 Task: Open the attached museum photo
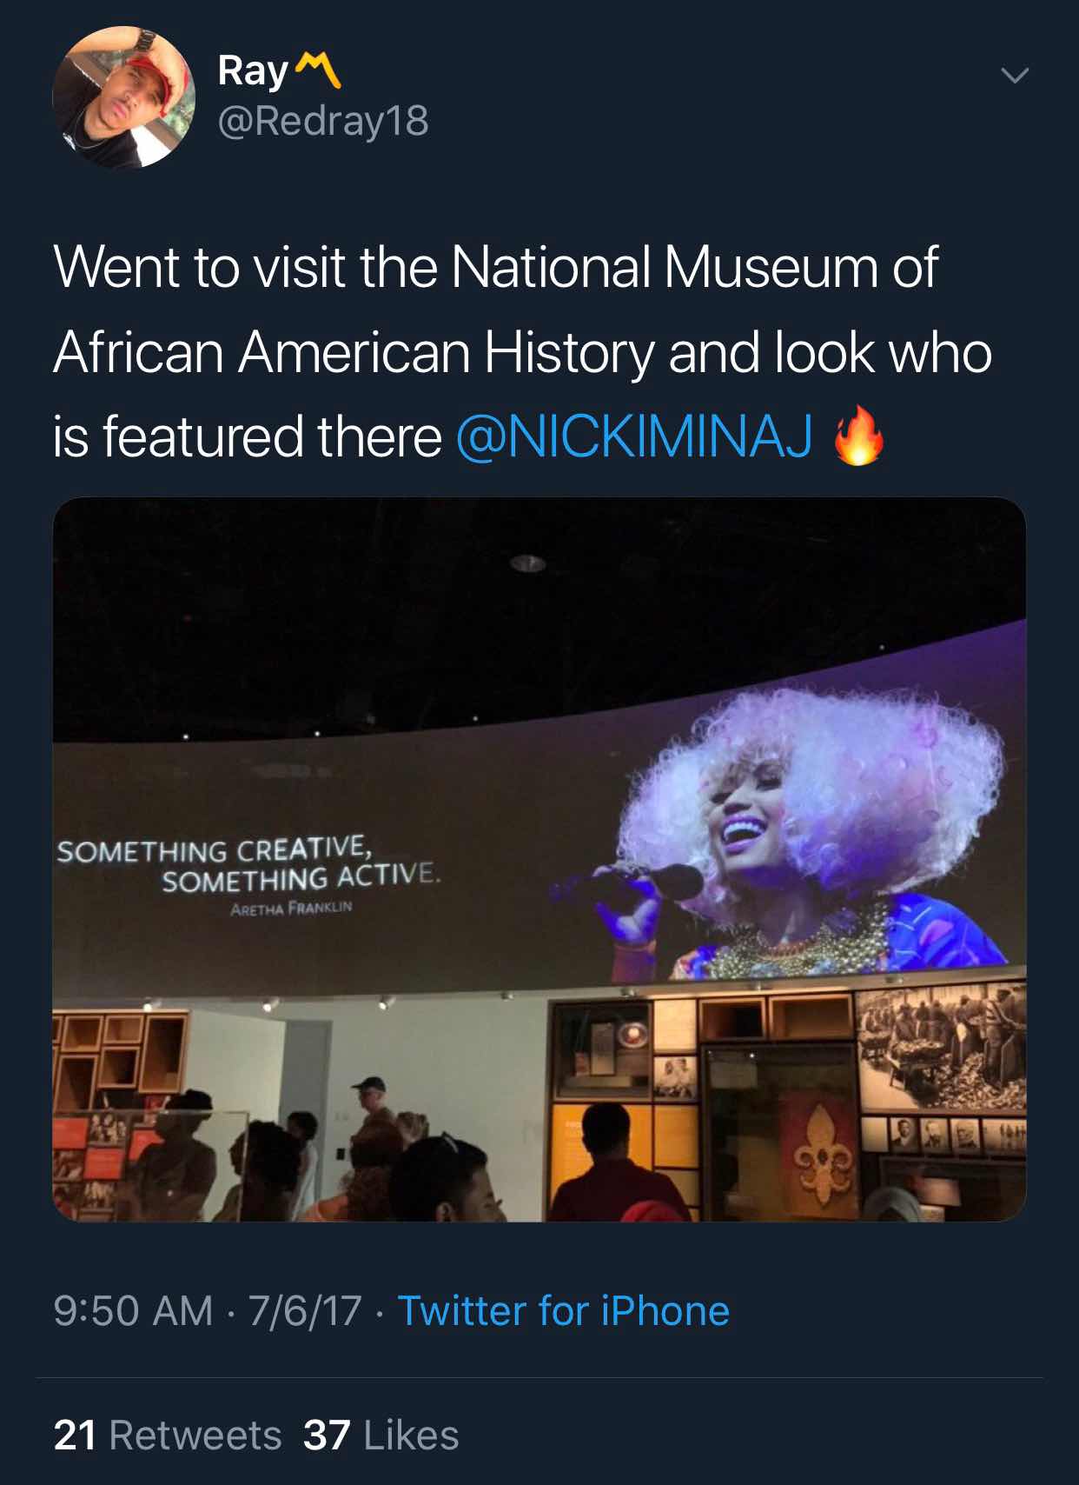point(539,859)
